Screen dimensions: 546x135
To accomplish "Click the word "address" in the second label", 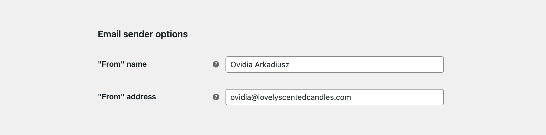I will tap(141, 97).
